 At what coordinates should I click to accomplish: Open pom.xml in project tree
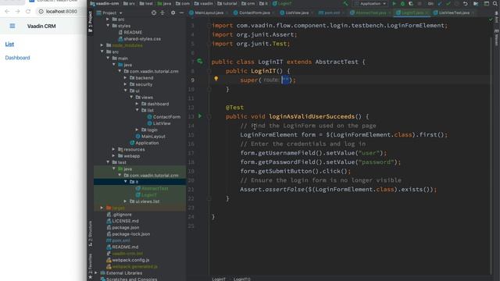[118, 240]
